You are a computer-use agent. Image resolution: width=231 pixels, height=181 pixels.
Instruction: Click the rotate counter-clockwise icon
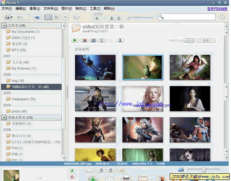pos(101,170)
